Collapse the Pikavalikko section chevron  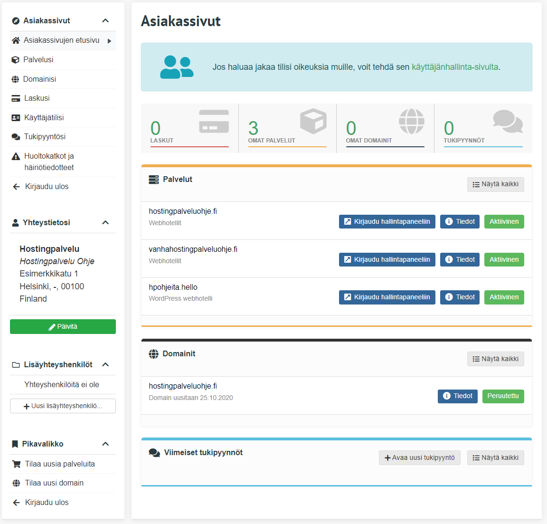tap(105, 444)
